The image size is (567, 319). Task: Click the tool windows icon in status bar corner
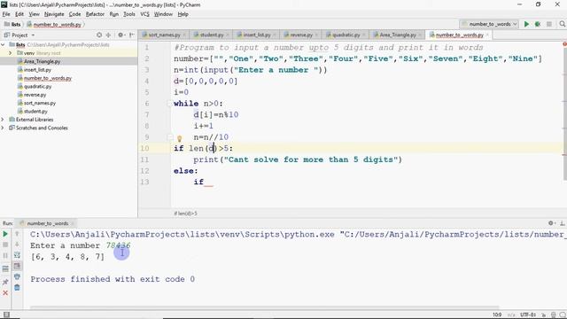click(x=6, y=315)
